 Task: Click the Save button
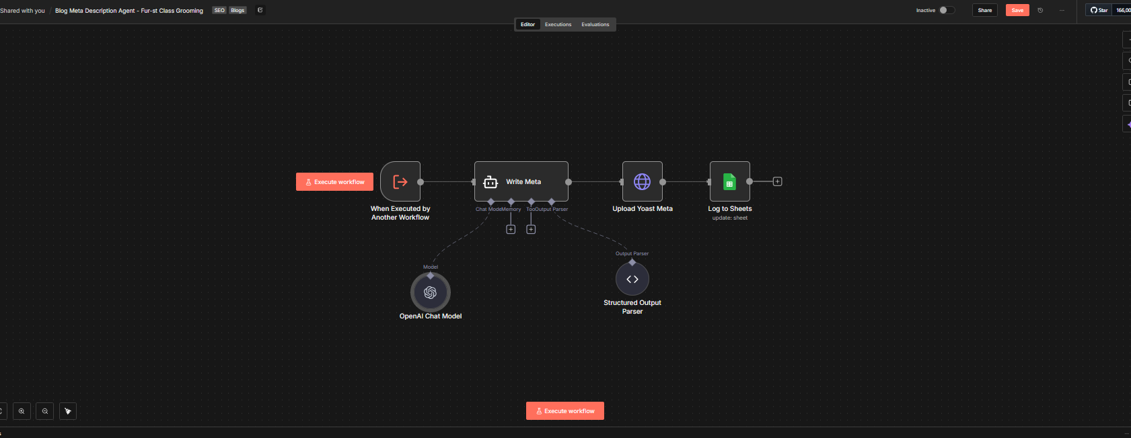point(1017,10)
